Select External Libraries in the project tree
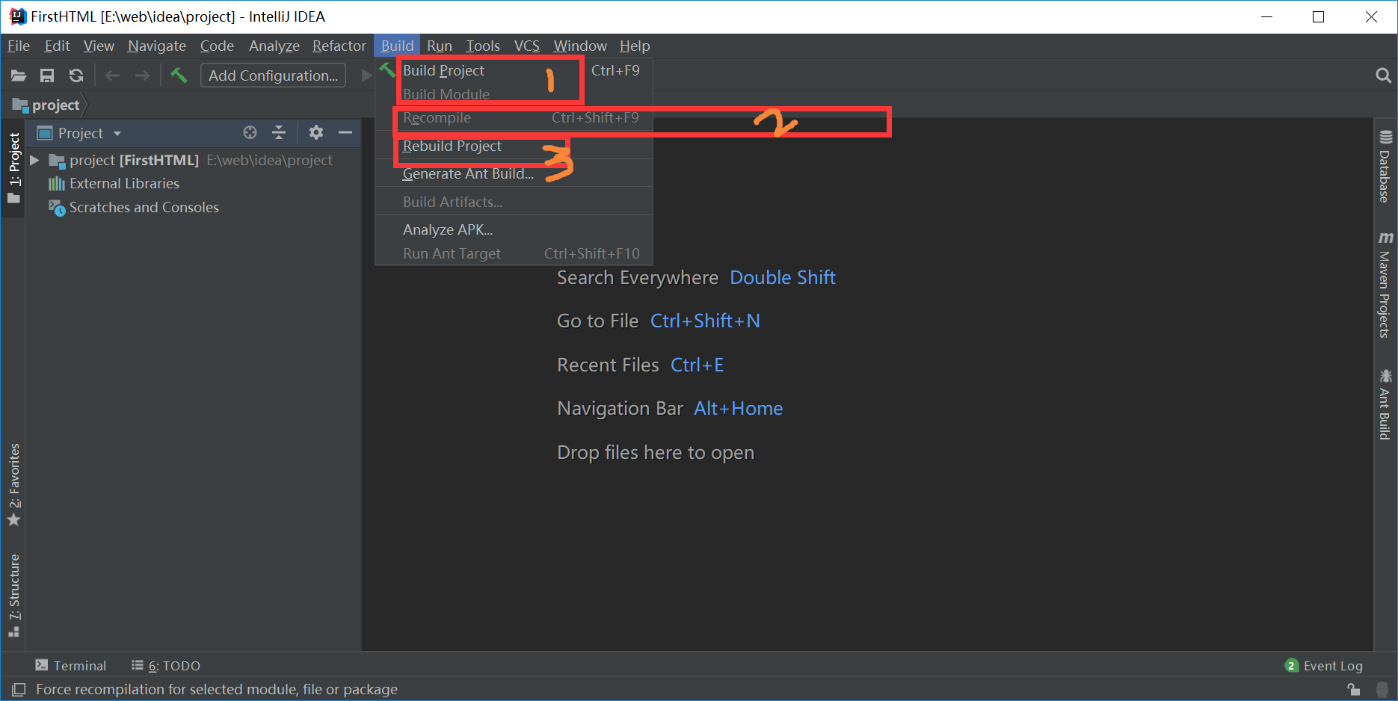Screen dimensions: 1398x701 [x=123, y=183]
